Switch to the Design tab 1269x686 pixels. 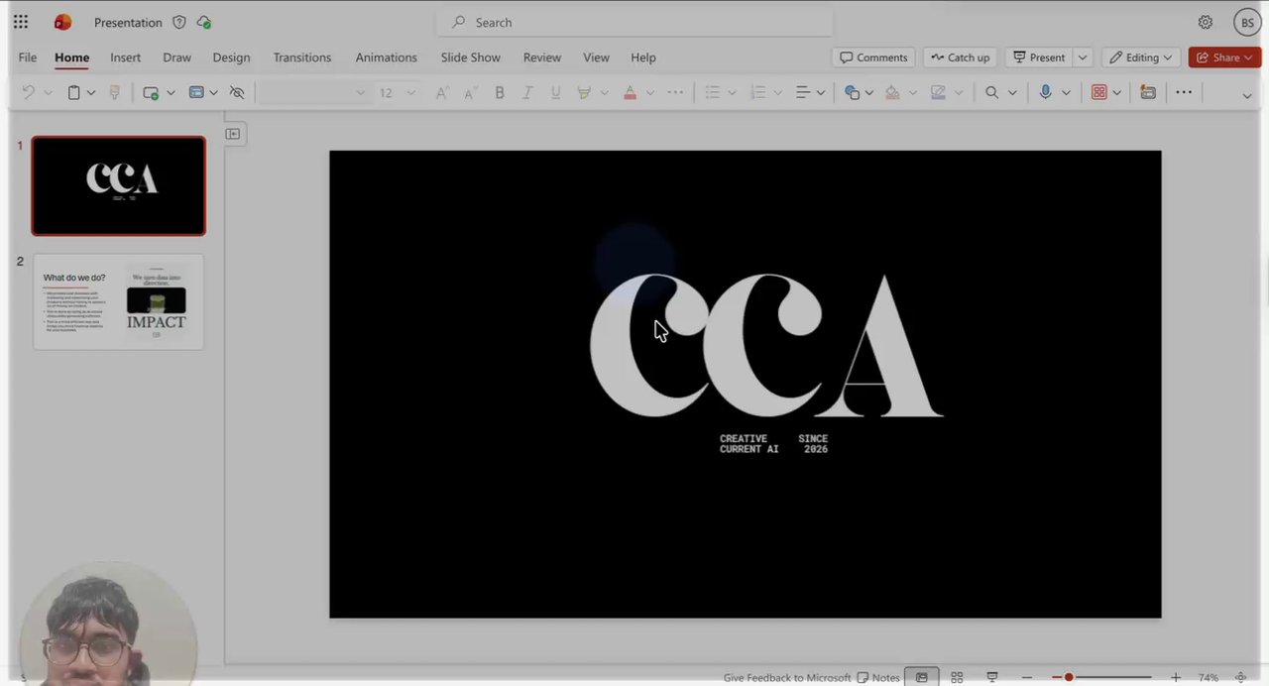(x=231, y=57)
